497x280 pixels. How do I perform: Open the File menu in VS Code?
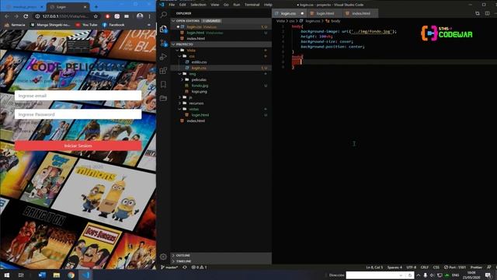[172, 5]
